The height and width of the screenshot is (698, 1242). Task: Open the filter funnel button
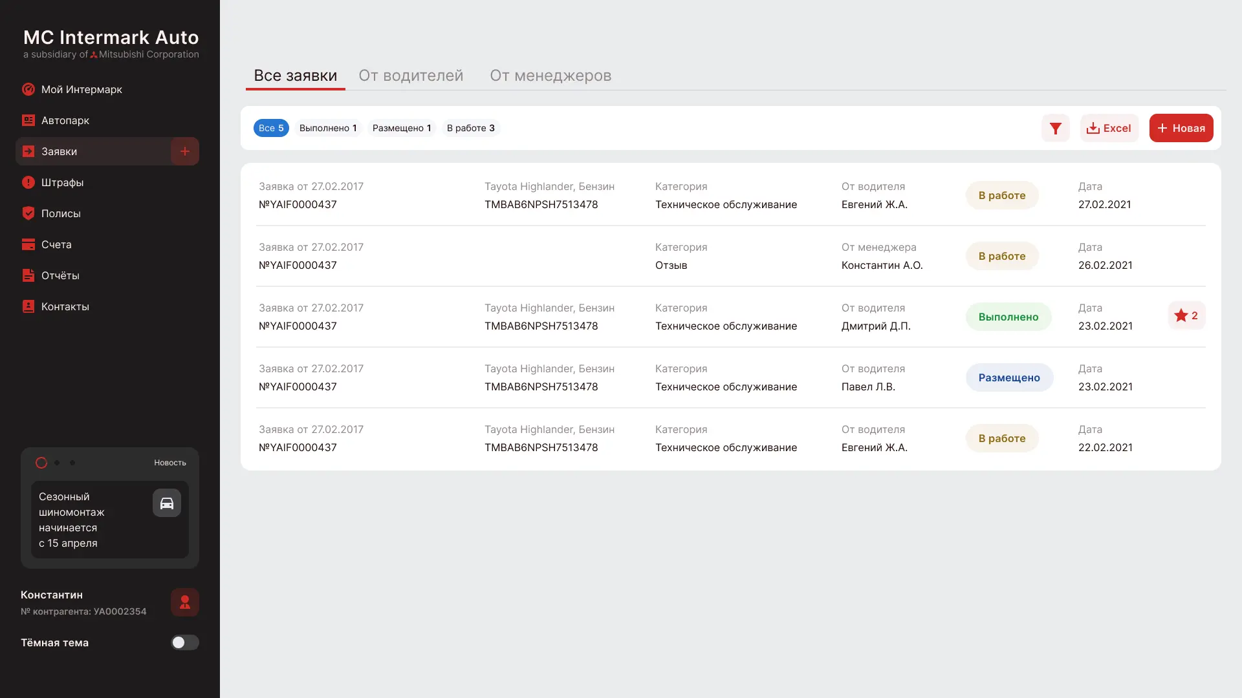point(1056,128)
